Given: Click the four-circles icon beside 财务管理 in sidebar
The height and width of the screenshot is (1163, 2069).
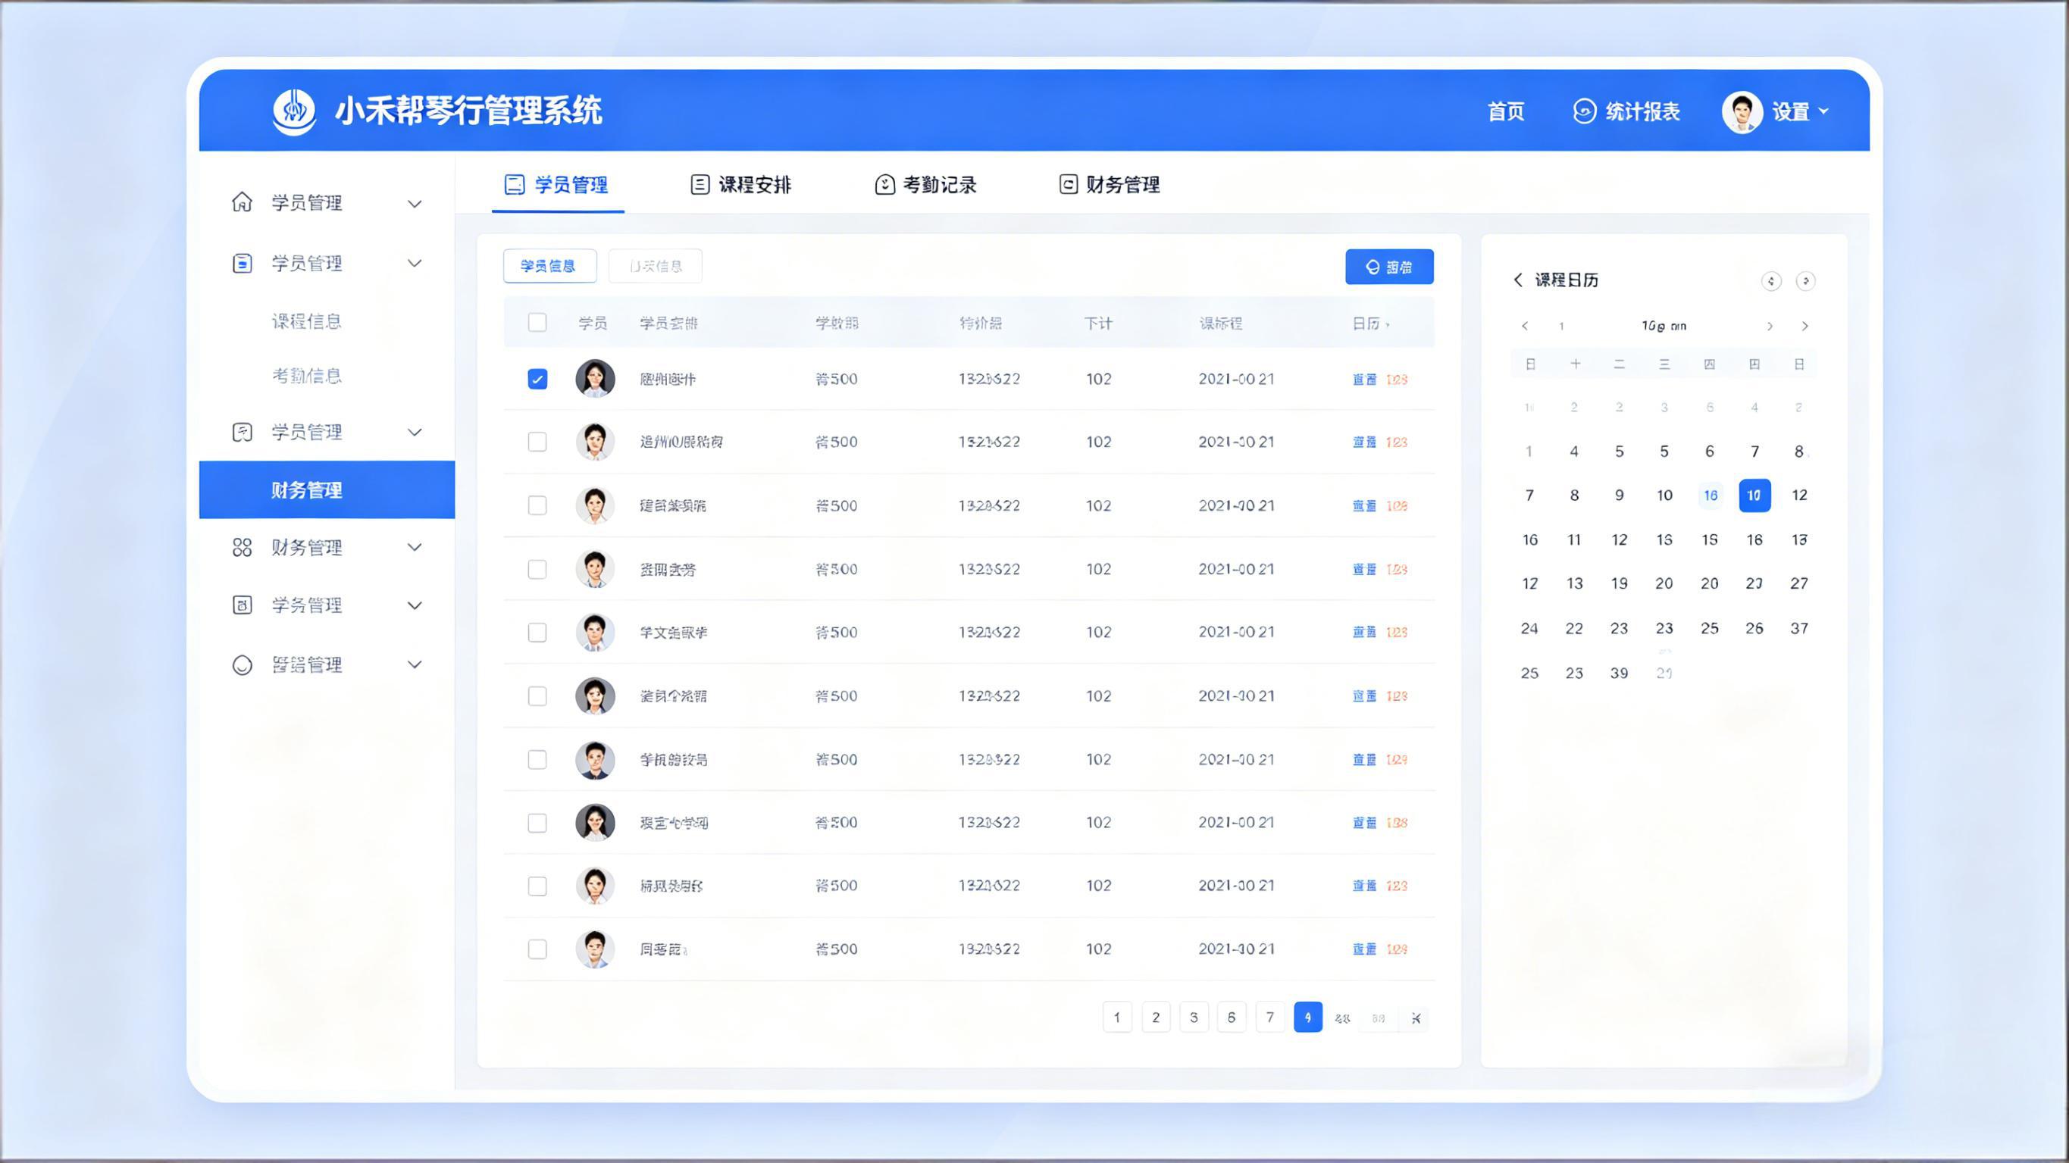Looking at the screenshot, I should click(x=242, y=548).
